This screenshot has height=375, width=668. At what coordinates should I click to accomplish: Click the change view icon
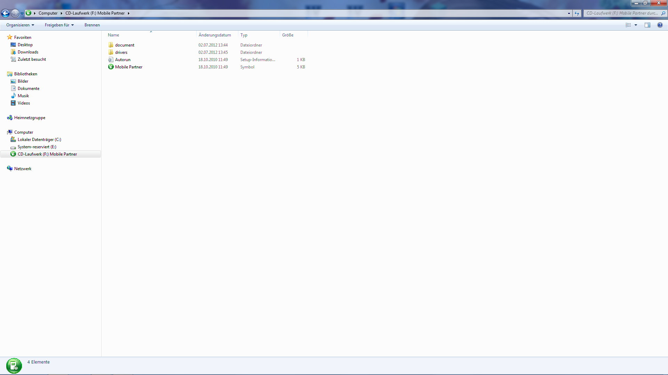(x=628, y=25)
